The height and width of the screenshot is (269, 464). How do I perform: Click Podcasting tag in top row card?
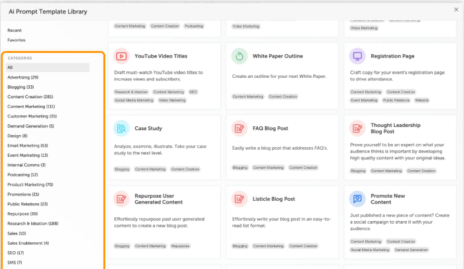click(x=194, y=26)
